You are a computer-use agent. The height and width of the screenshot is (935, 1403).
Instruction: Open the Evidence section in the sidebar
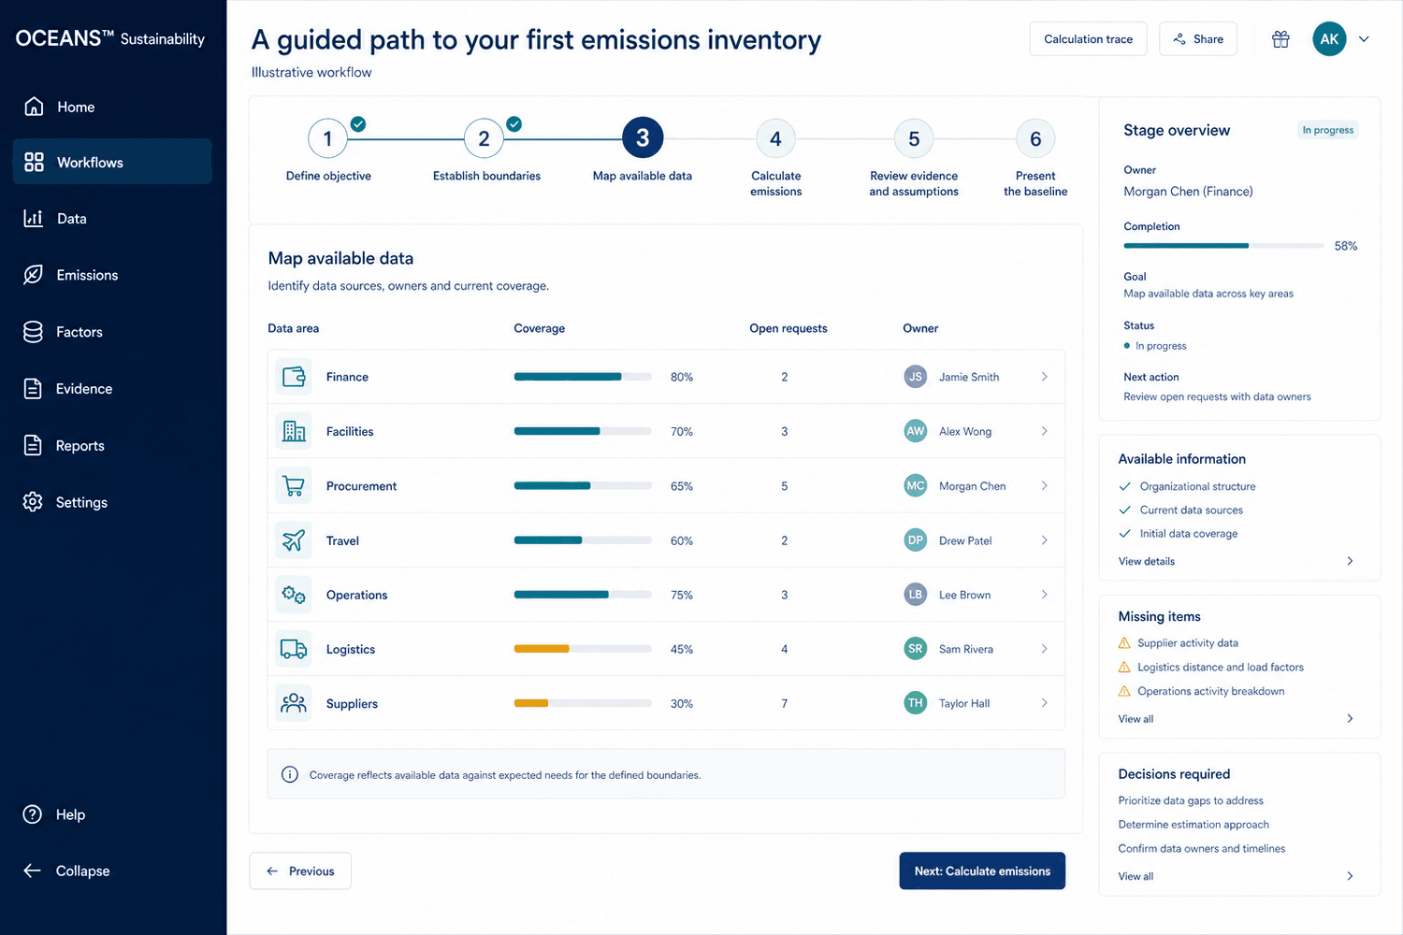pos(112,389)
